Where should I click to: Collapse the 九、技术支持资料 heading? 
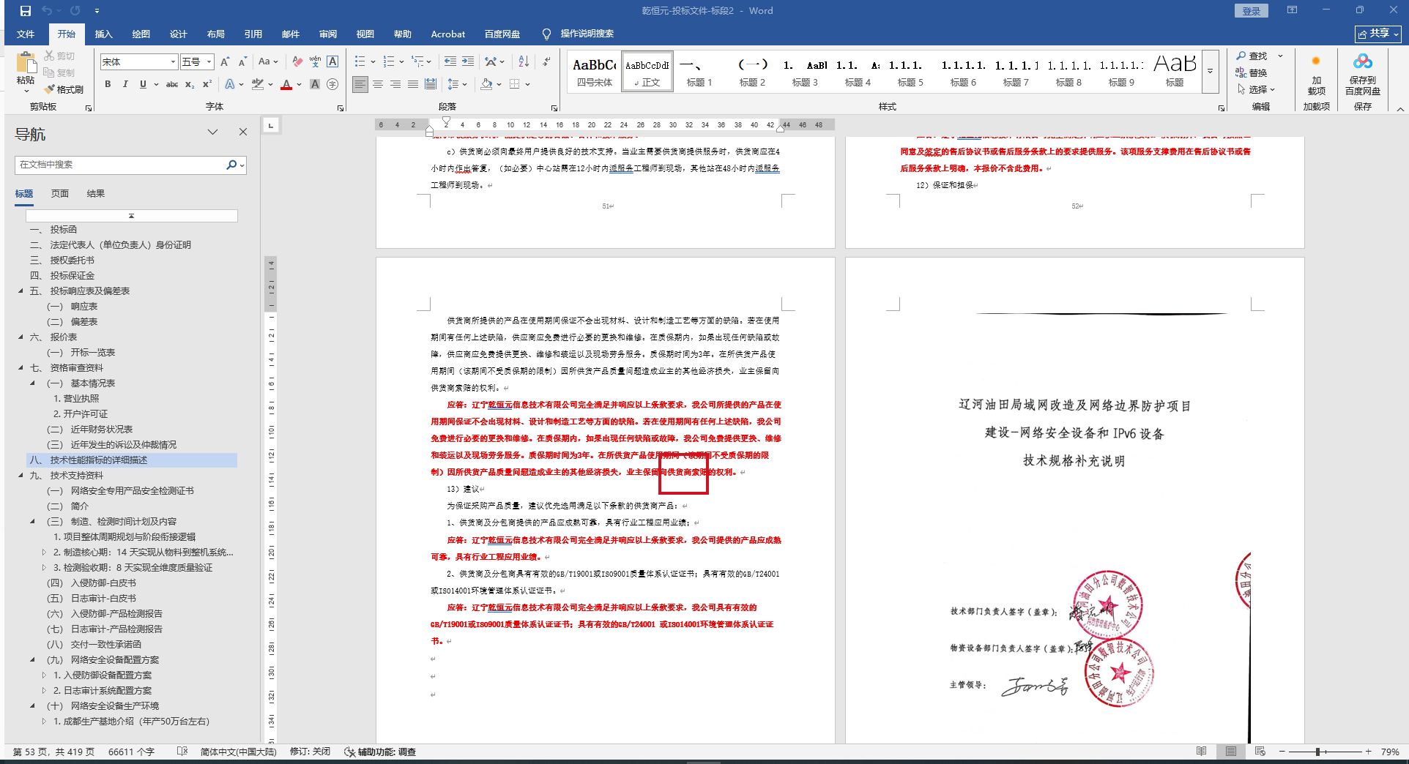click(x=21, y=476)
